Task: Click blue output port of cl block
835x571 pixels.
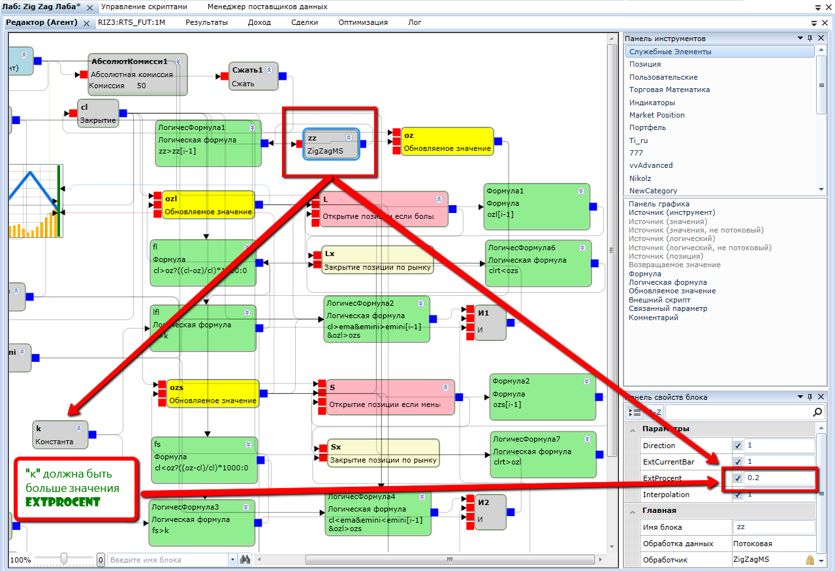Action: 123,113
